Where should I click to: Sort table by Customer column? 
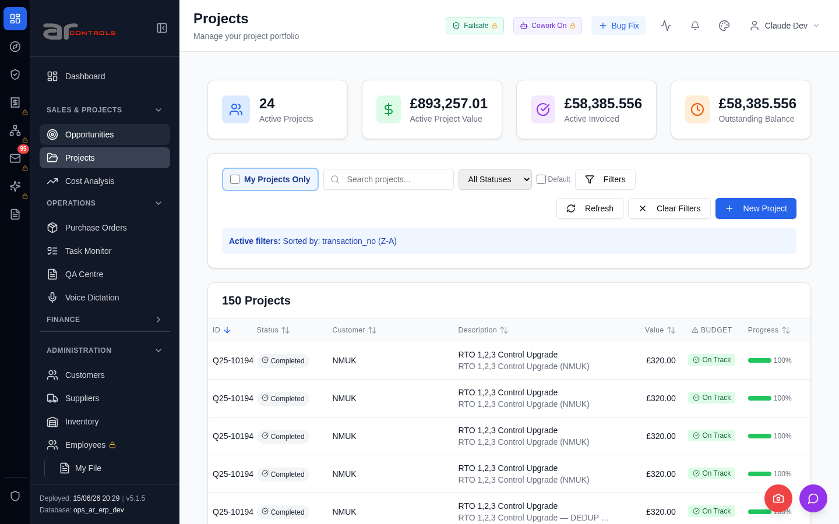point(372,330)
